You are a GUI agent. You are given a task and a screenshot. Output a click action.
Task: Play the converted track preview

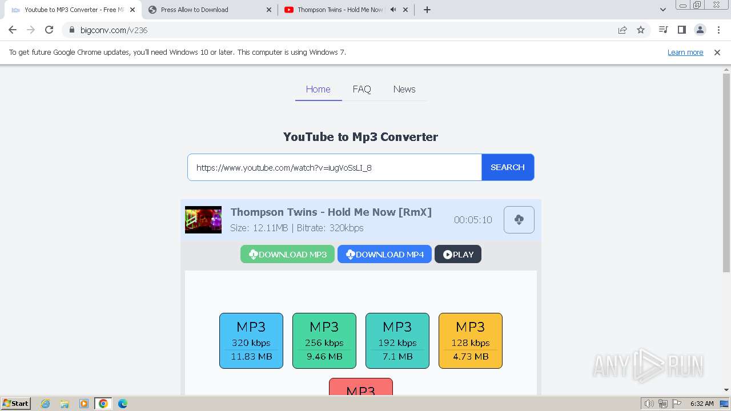[458, 254]
